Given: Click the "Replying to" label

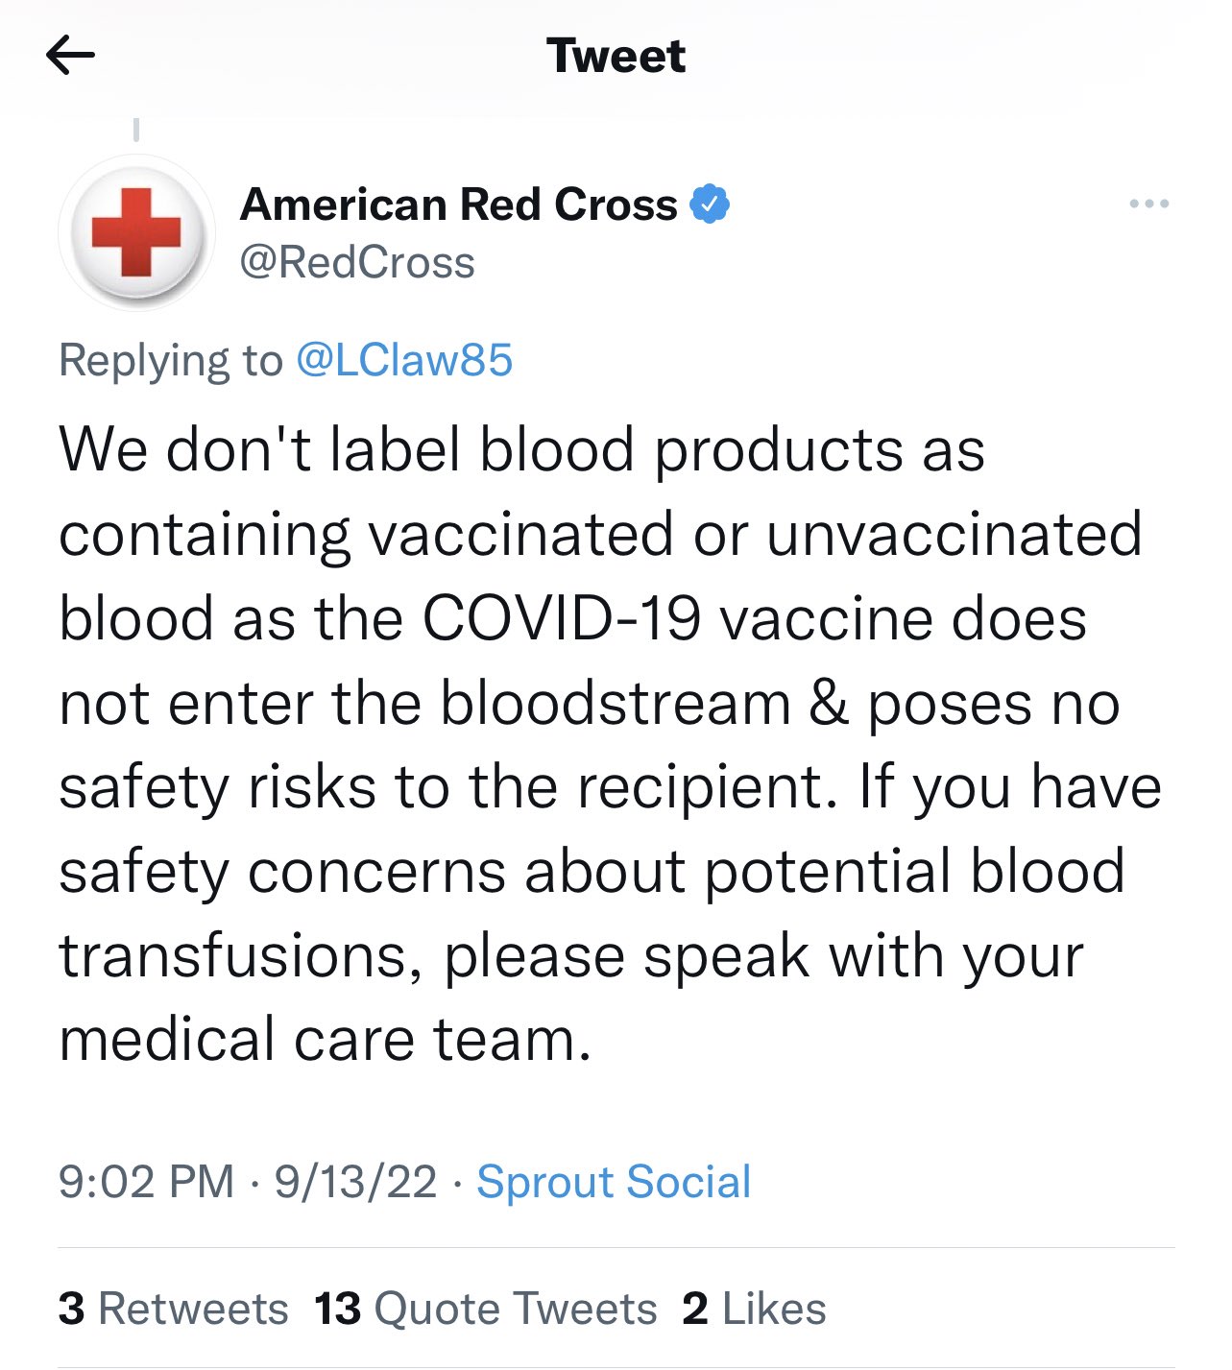Looking at the screenshot, I should pos(171,360).
